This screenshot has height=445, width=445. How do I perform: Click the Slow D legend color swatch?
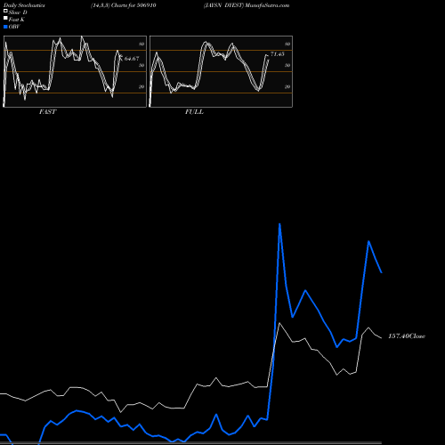pyautogui.click(x=5, y=11)
